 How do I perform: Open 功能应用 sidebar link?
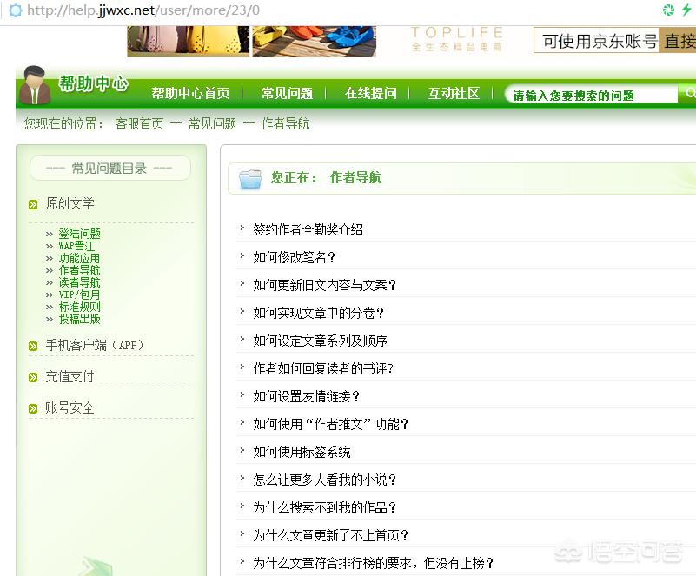79,258
